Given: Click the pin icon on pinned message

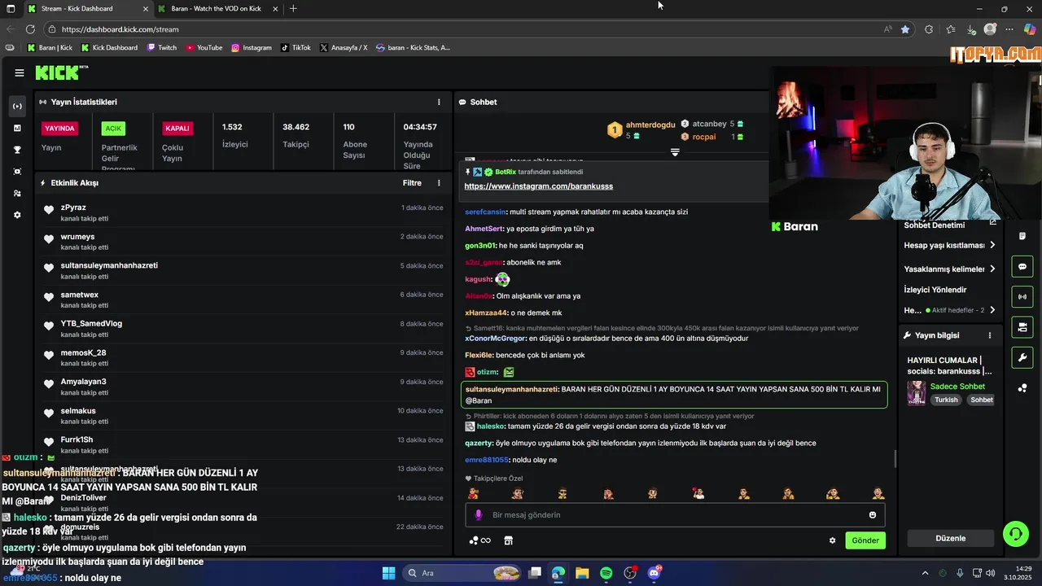Looking at the screenshot, I should (x=468, y=173).
